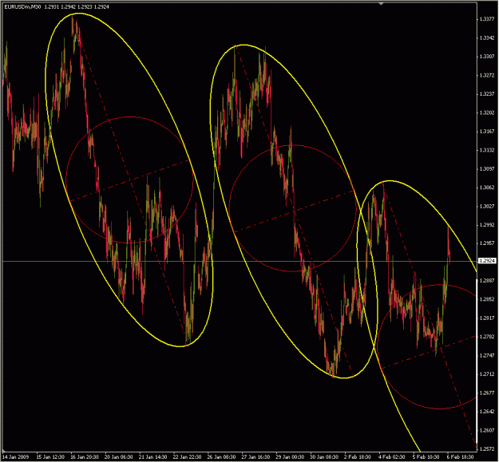Click the 1.3237 price axis label
Screen dimensions: 499x462
487,94
